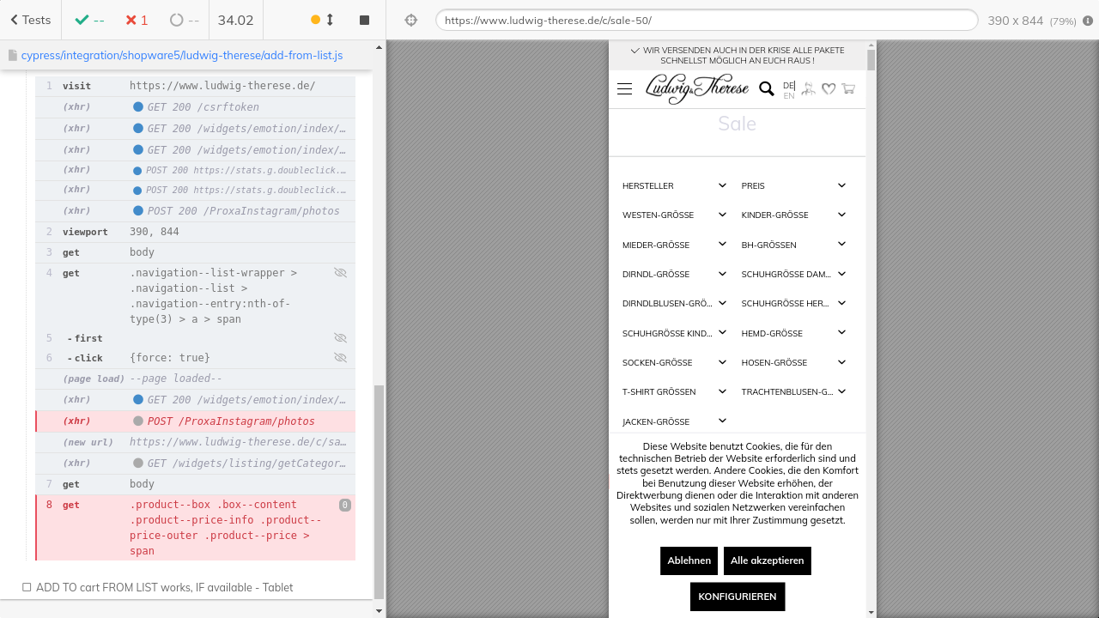Toggle auto-scrolling arrows icon

(330, 20)
